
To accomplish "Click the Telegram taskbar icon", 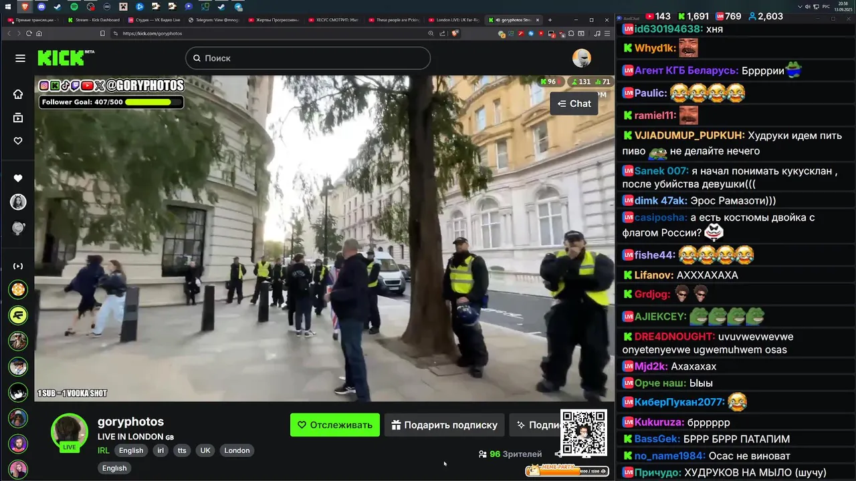I will click(239, 6).
